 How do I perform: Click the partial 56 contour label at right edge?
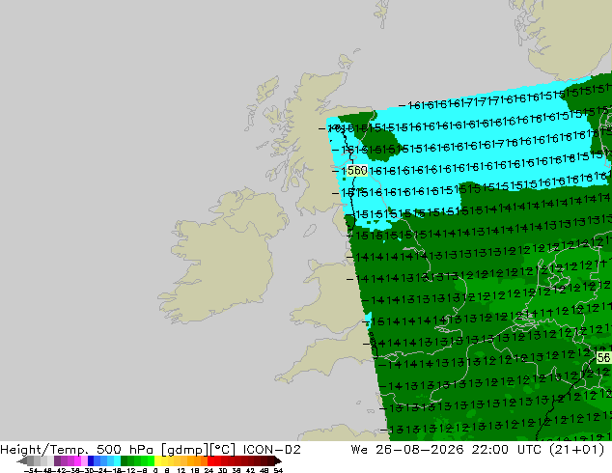pos(604,357)
